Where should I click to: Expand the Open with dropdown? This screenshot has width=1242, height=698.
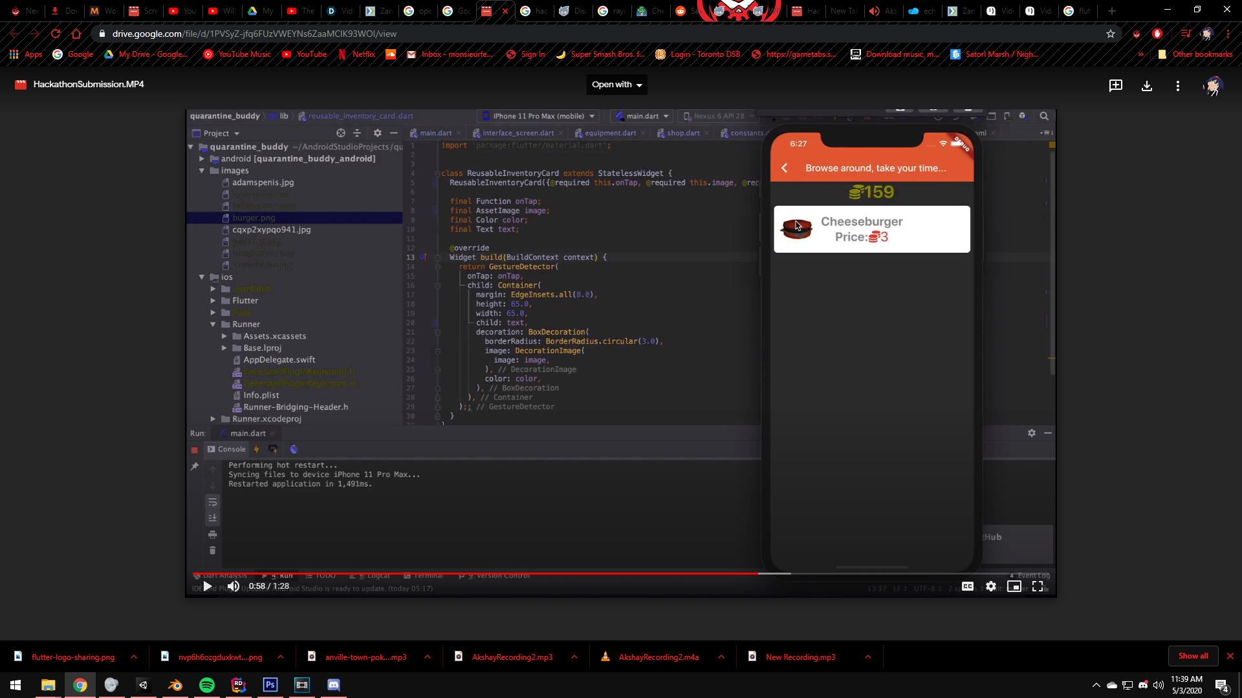point(616,85)
